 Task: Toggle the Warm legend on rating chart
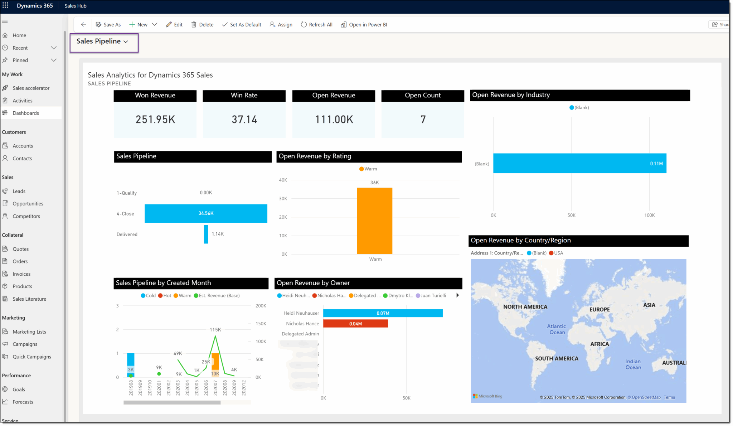(x=368, y=169)
